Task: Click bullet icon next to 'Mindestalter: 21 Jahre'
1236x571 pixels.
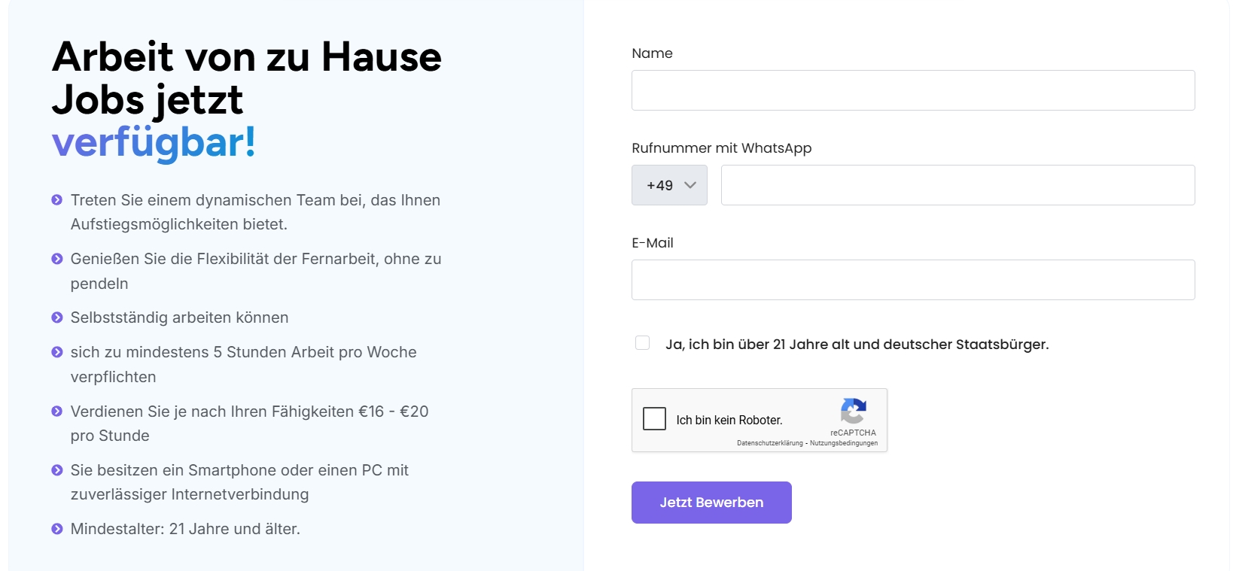Action: pyautogui.click(x=56, y=529)
